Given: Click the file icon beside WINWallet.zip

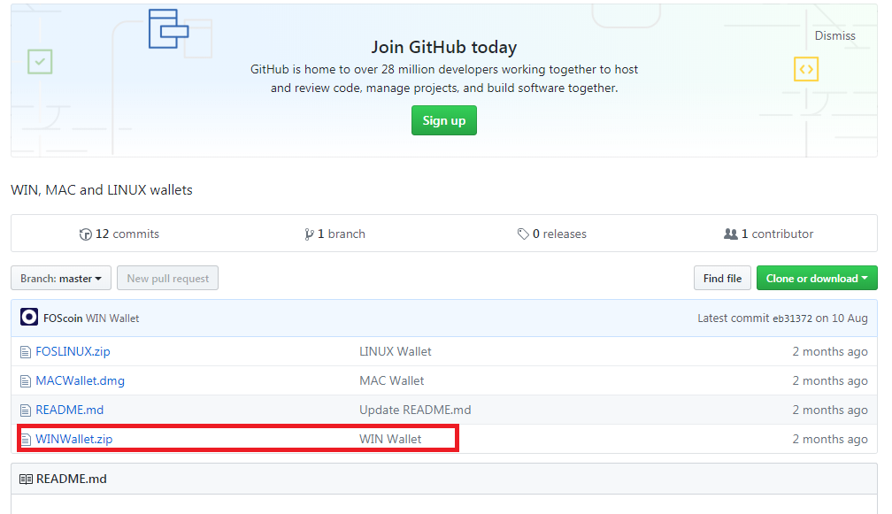Looking at the screenshot, I should coord(26,440).
